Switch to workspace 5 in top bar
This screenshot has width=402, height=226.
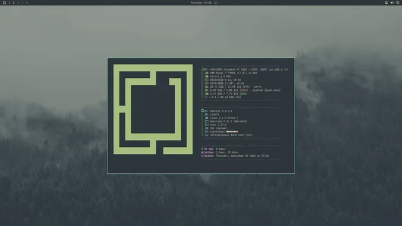click(26, 3)
